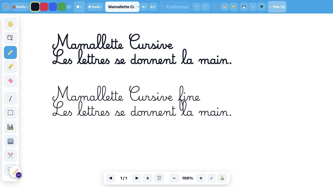Image resolution: width=333 pixels, height=187 pixels.
Task: Zoom out with the minus button
Action: tap(174, 178)
